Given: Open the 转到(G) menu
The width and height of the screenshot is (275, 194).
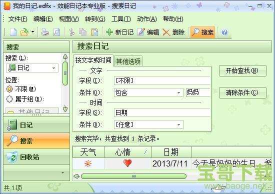Looking at the screenshot, I should (x=95, y=19).
